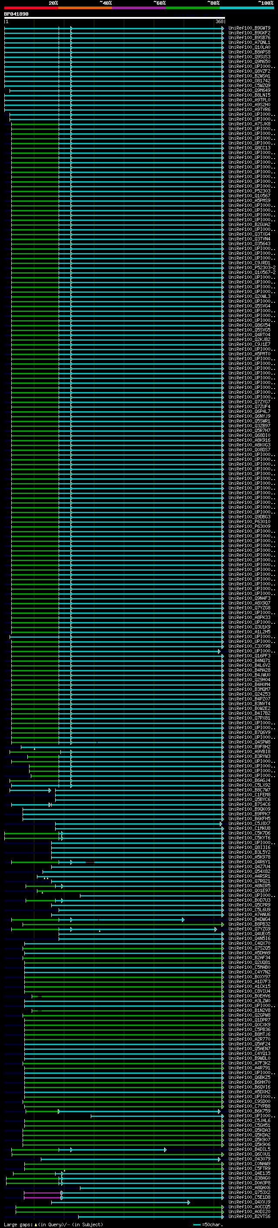Open hit UniRef100_B9SB76
278x1228 pixels.
[249, 37]
